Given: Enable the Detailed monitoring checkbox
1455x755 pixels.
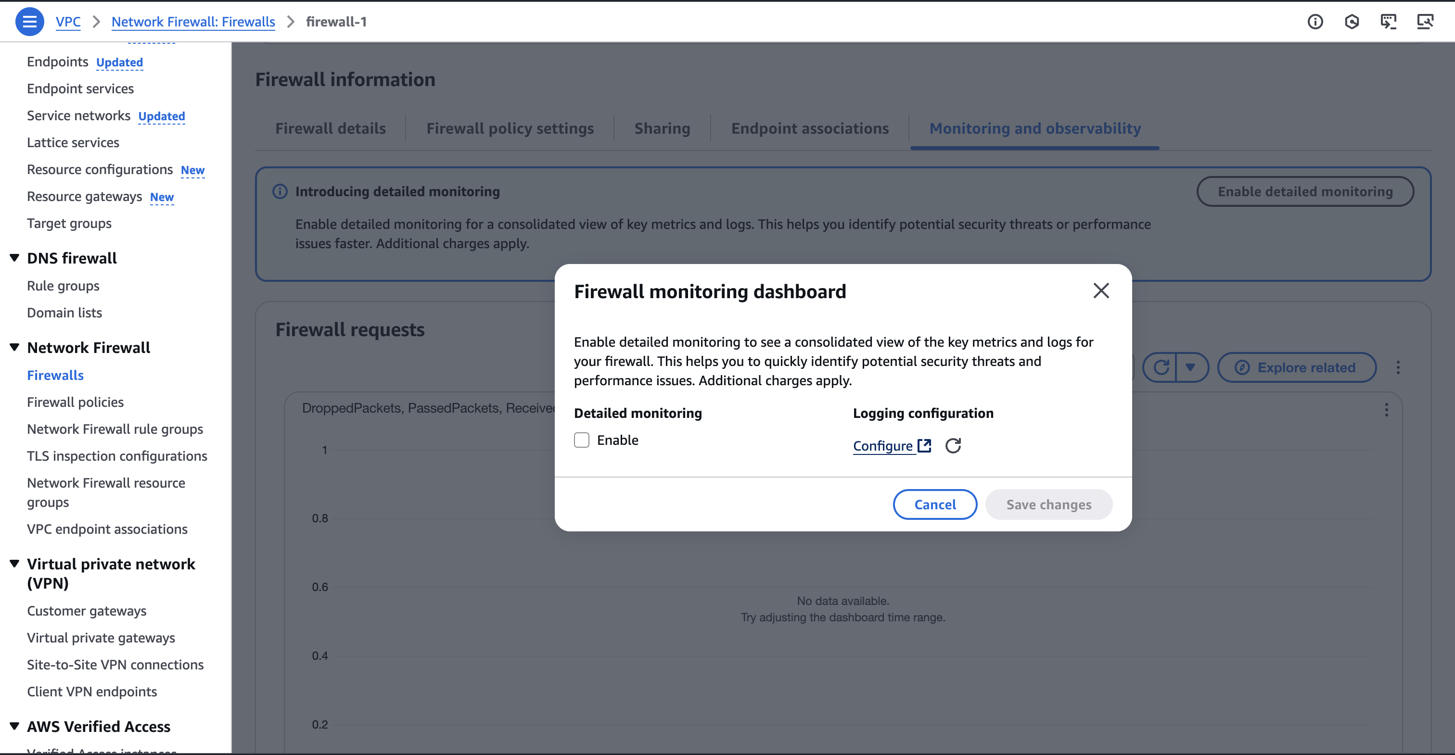Looking at the screenshot, I should 581,440.
